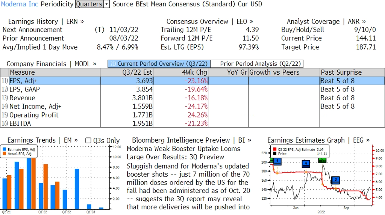Click orange Actual EPS legend swatch
Viewport: 385px width, 215px height.
[5, 154]
